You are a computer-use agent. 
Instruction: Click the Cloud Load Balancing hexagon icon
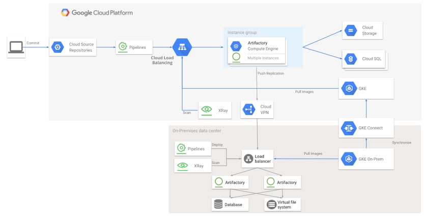click(x=182, y=47)
